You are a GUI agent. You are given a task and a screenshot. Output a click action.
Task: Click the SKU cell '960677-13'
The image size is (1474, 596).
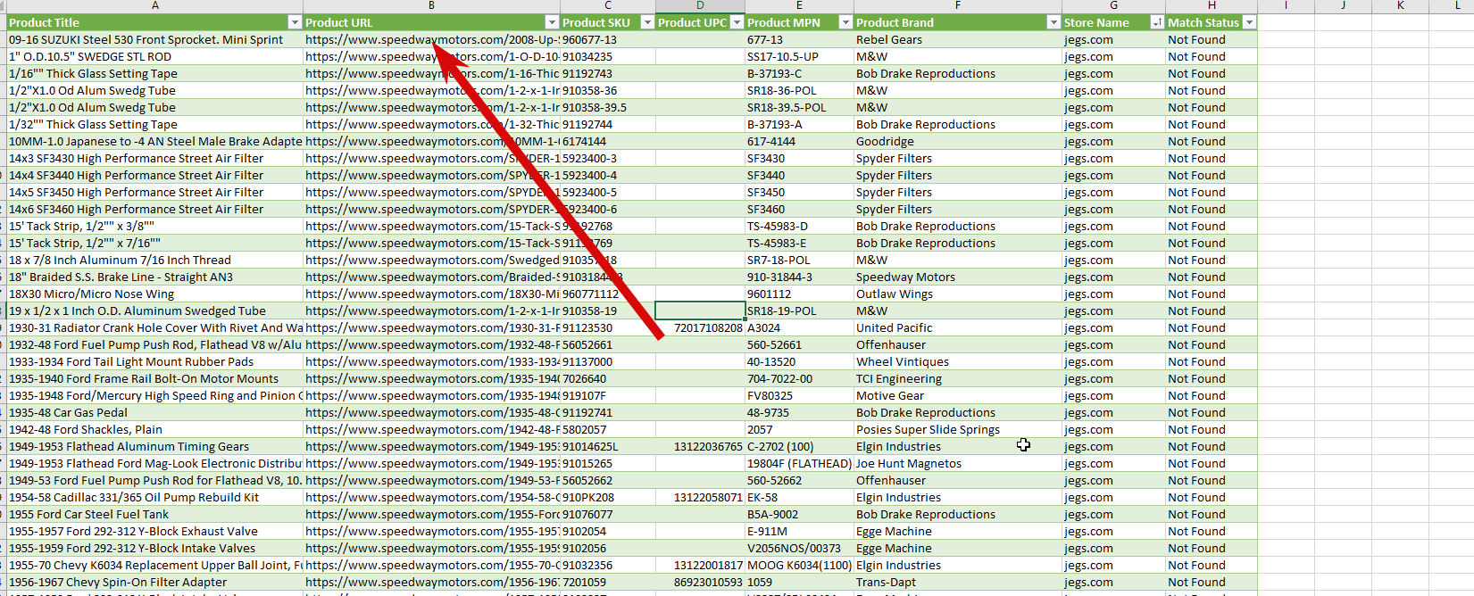608,39
